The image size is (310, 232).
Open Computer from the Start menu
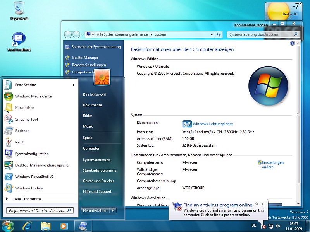91,148
